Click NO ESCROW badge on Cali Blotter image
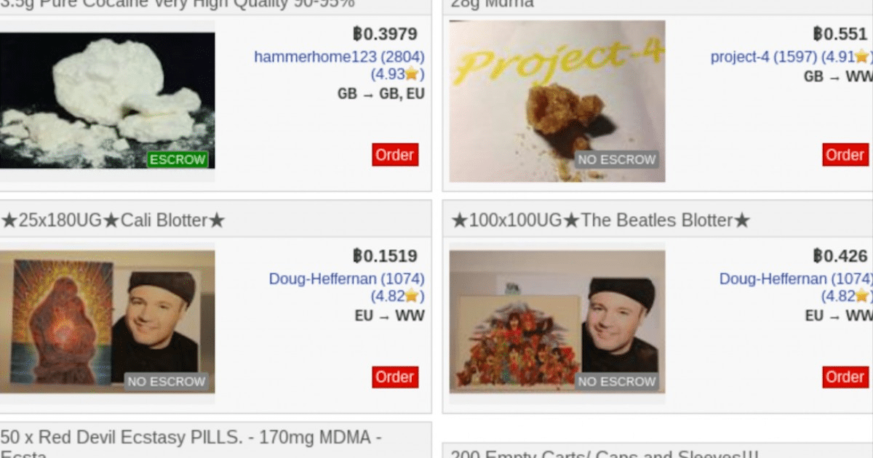 [x=167, y=381]
